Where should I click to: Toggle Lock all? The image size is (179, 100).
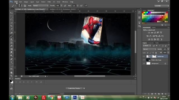(x=156, y=53)
